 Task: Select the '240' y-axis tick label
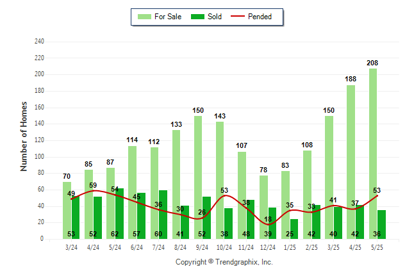click(39, 42)
